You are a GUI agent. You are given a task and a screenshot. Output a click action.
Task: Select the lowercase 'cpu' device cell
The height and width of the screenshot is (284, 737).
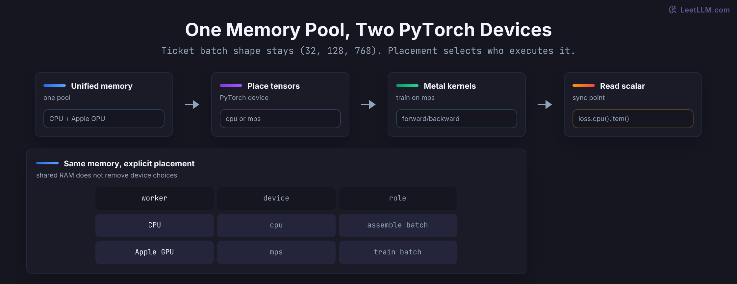tap(276, 225)
